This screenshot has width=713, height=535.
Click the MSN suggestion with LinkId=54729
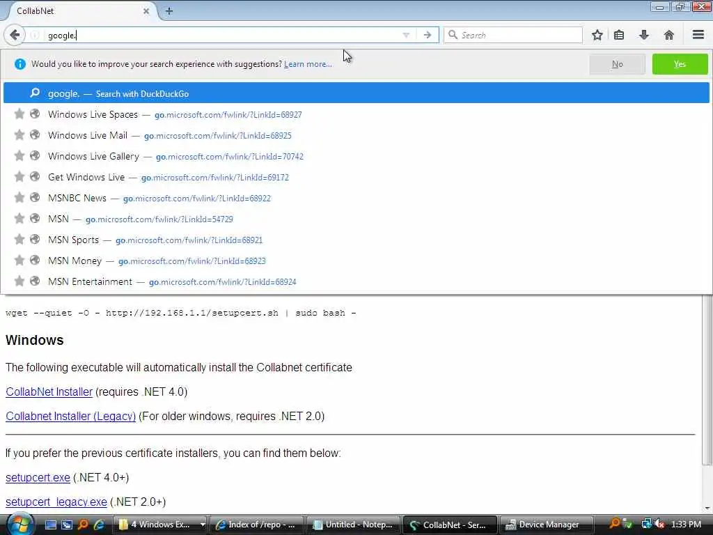click(x=356, y=219)
